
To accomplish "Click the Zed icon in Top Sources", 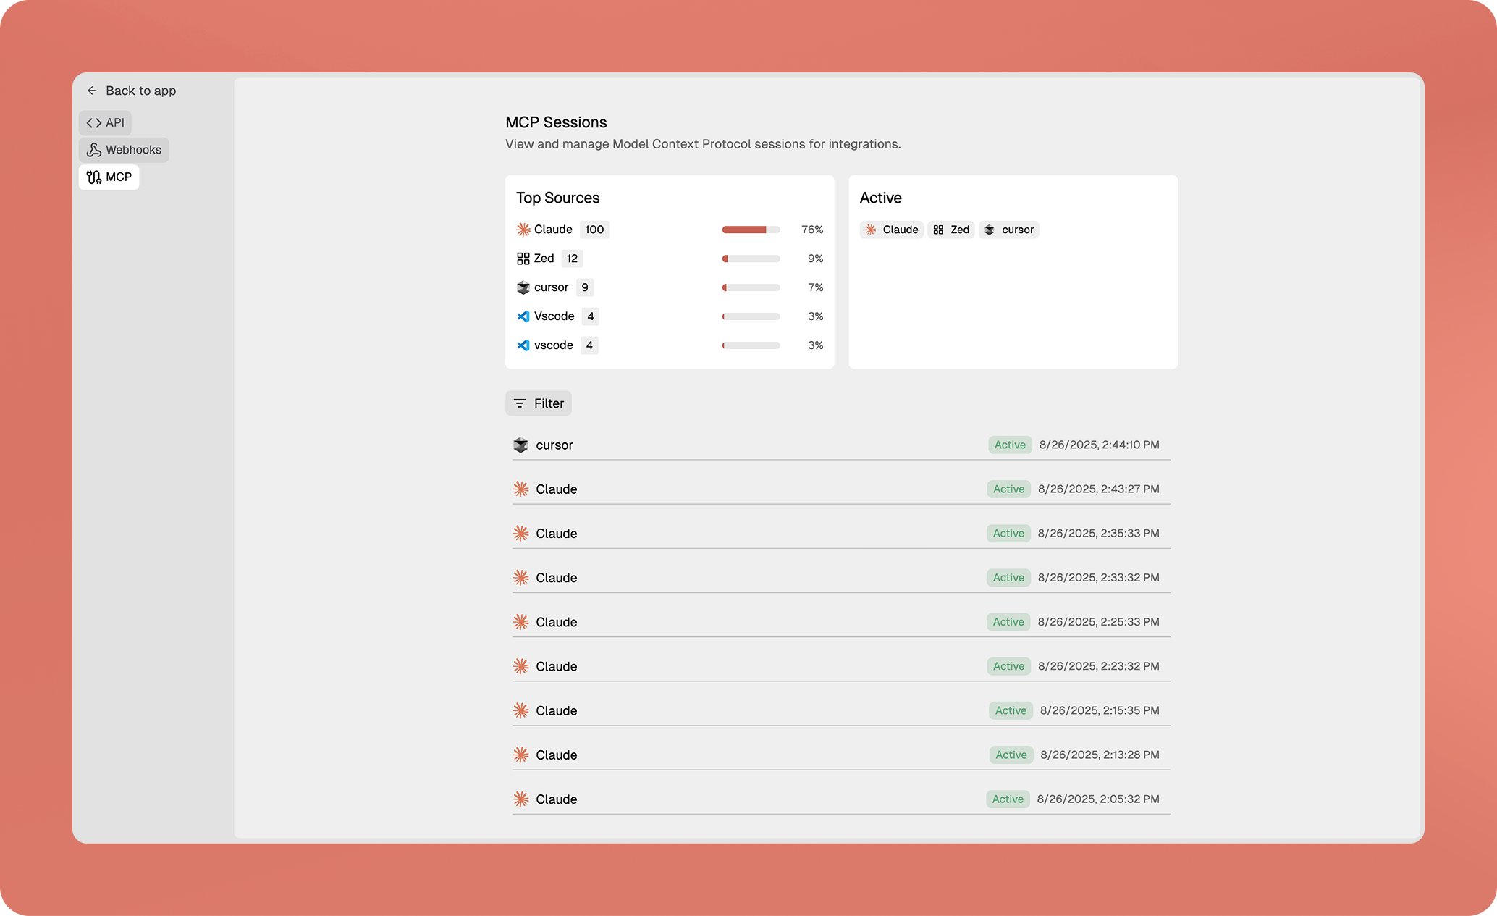I will tap(523, 259).
